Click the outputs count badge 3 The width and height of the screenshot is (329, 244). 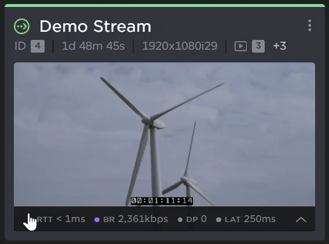(x=258, y=46)
